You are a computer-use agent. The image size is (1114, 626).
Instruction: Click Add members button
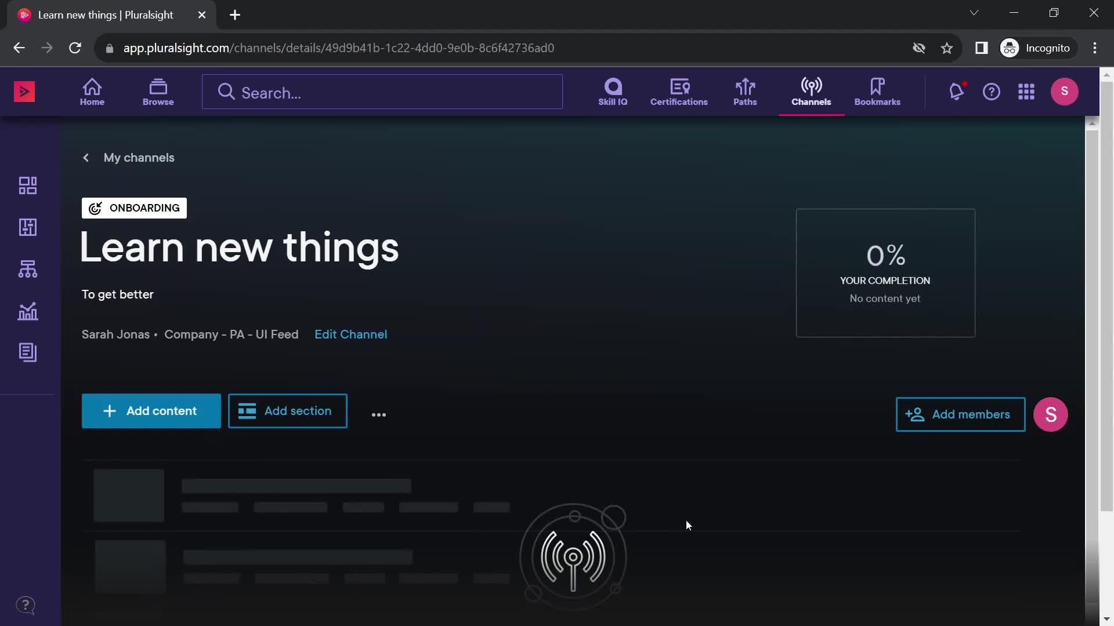tap(961, 414)
